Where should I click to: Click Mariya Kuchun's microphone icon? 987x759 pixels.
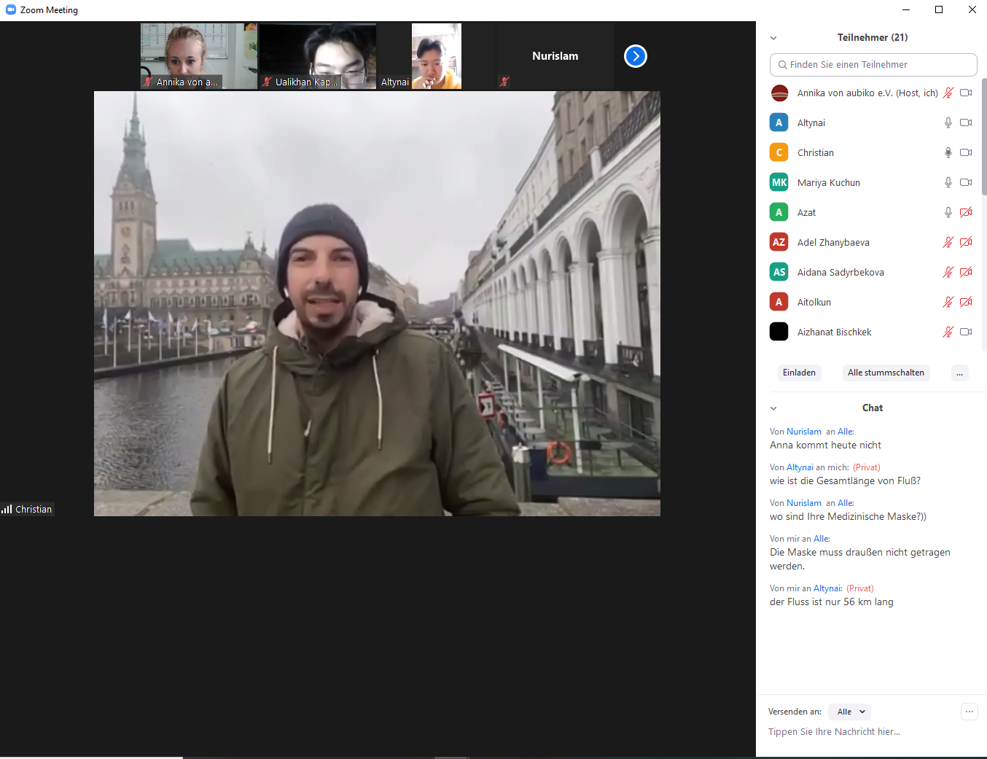coord(948,182)
